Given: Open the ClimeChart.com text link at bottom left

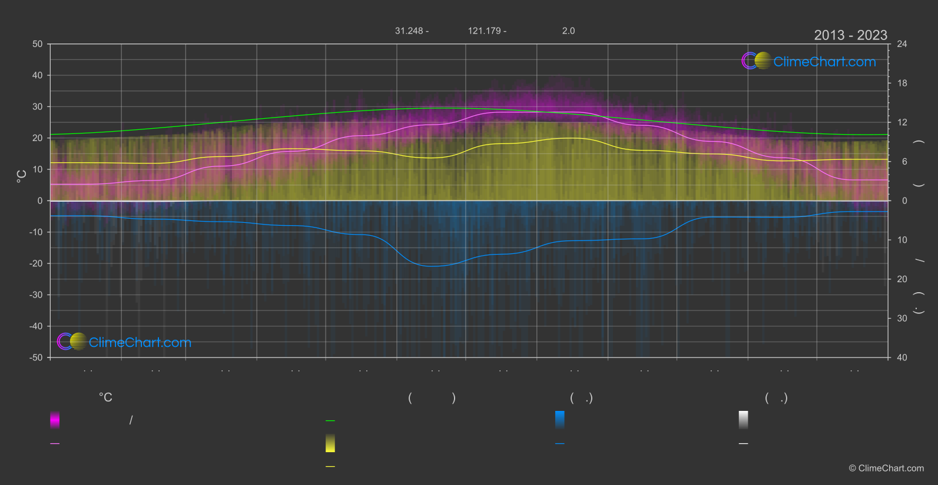Looking at the screenshot, I should 140,343.
